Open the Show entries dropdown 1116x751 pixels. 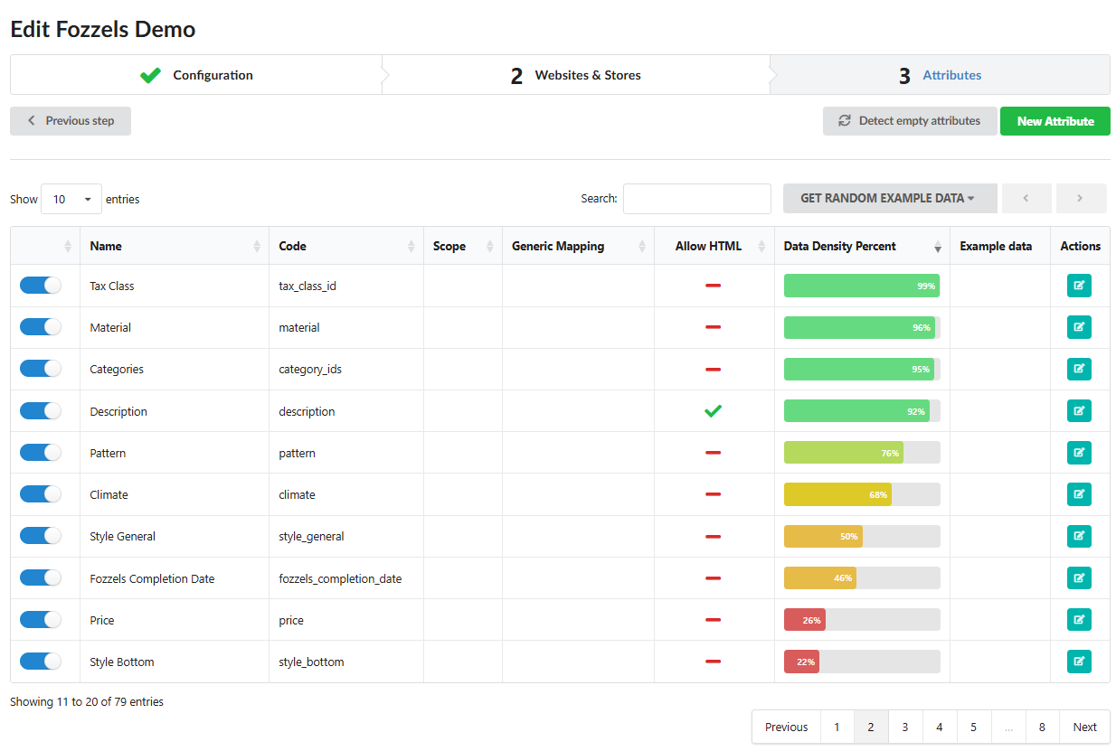click(x=71, y=199)
